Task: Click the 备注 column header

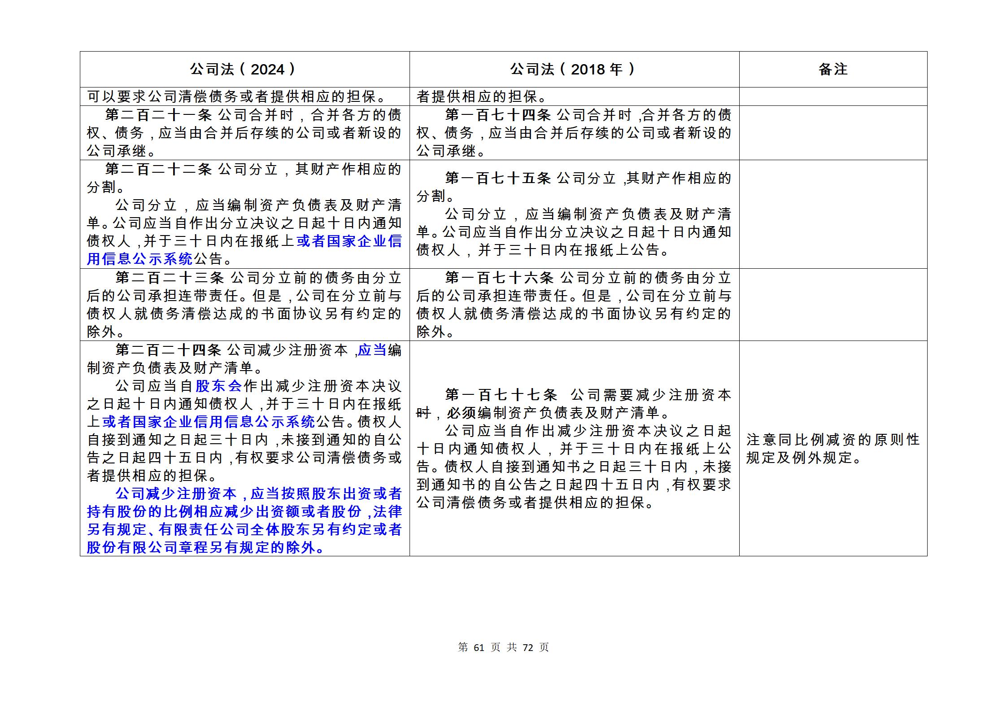Action: tap(833, 69)
